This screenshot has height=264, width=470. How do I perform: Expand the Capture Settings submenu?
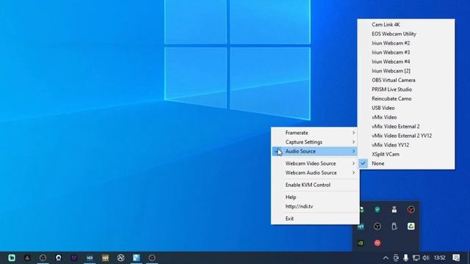point(315,142)
